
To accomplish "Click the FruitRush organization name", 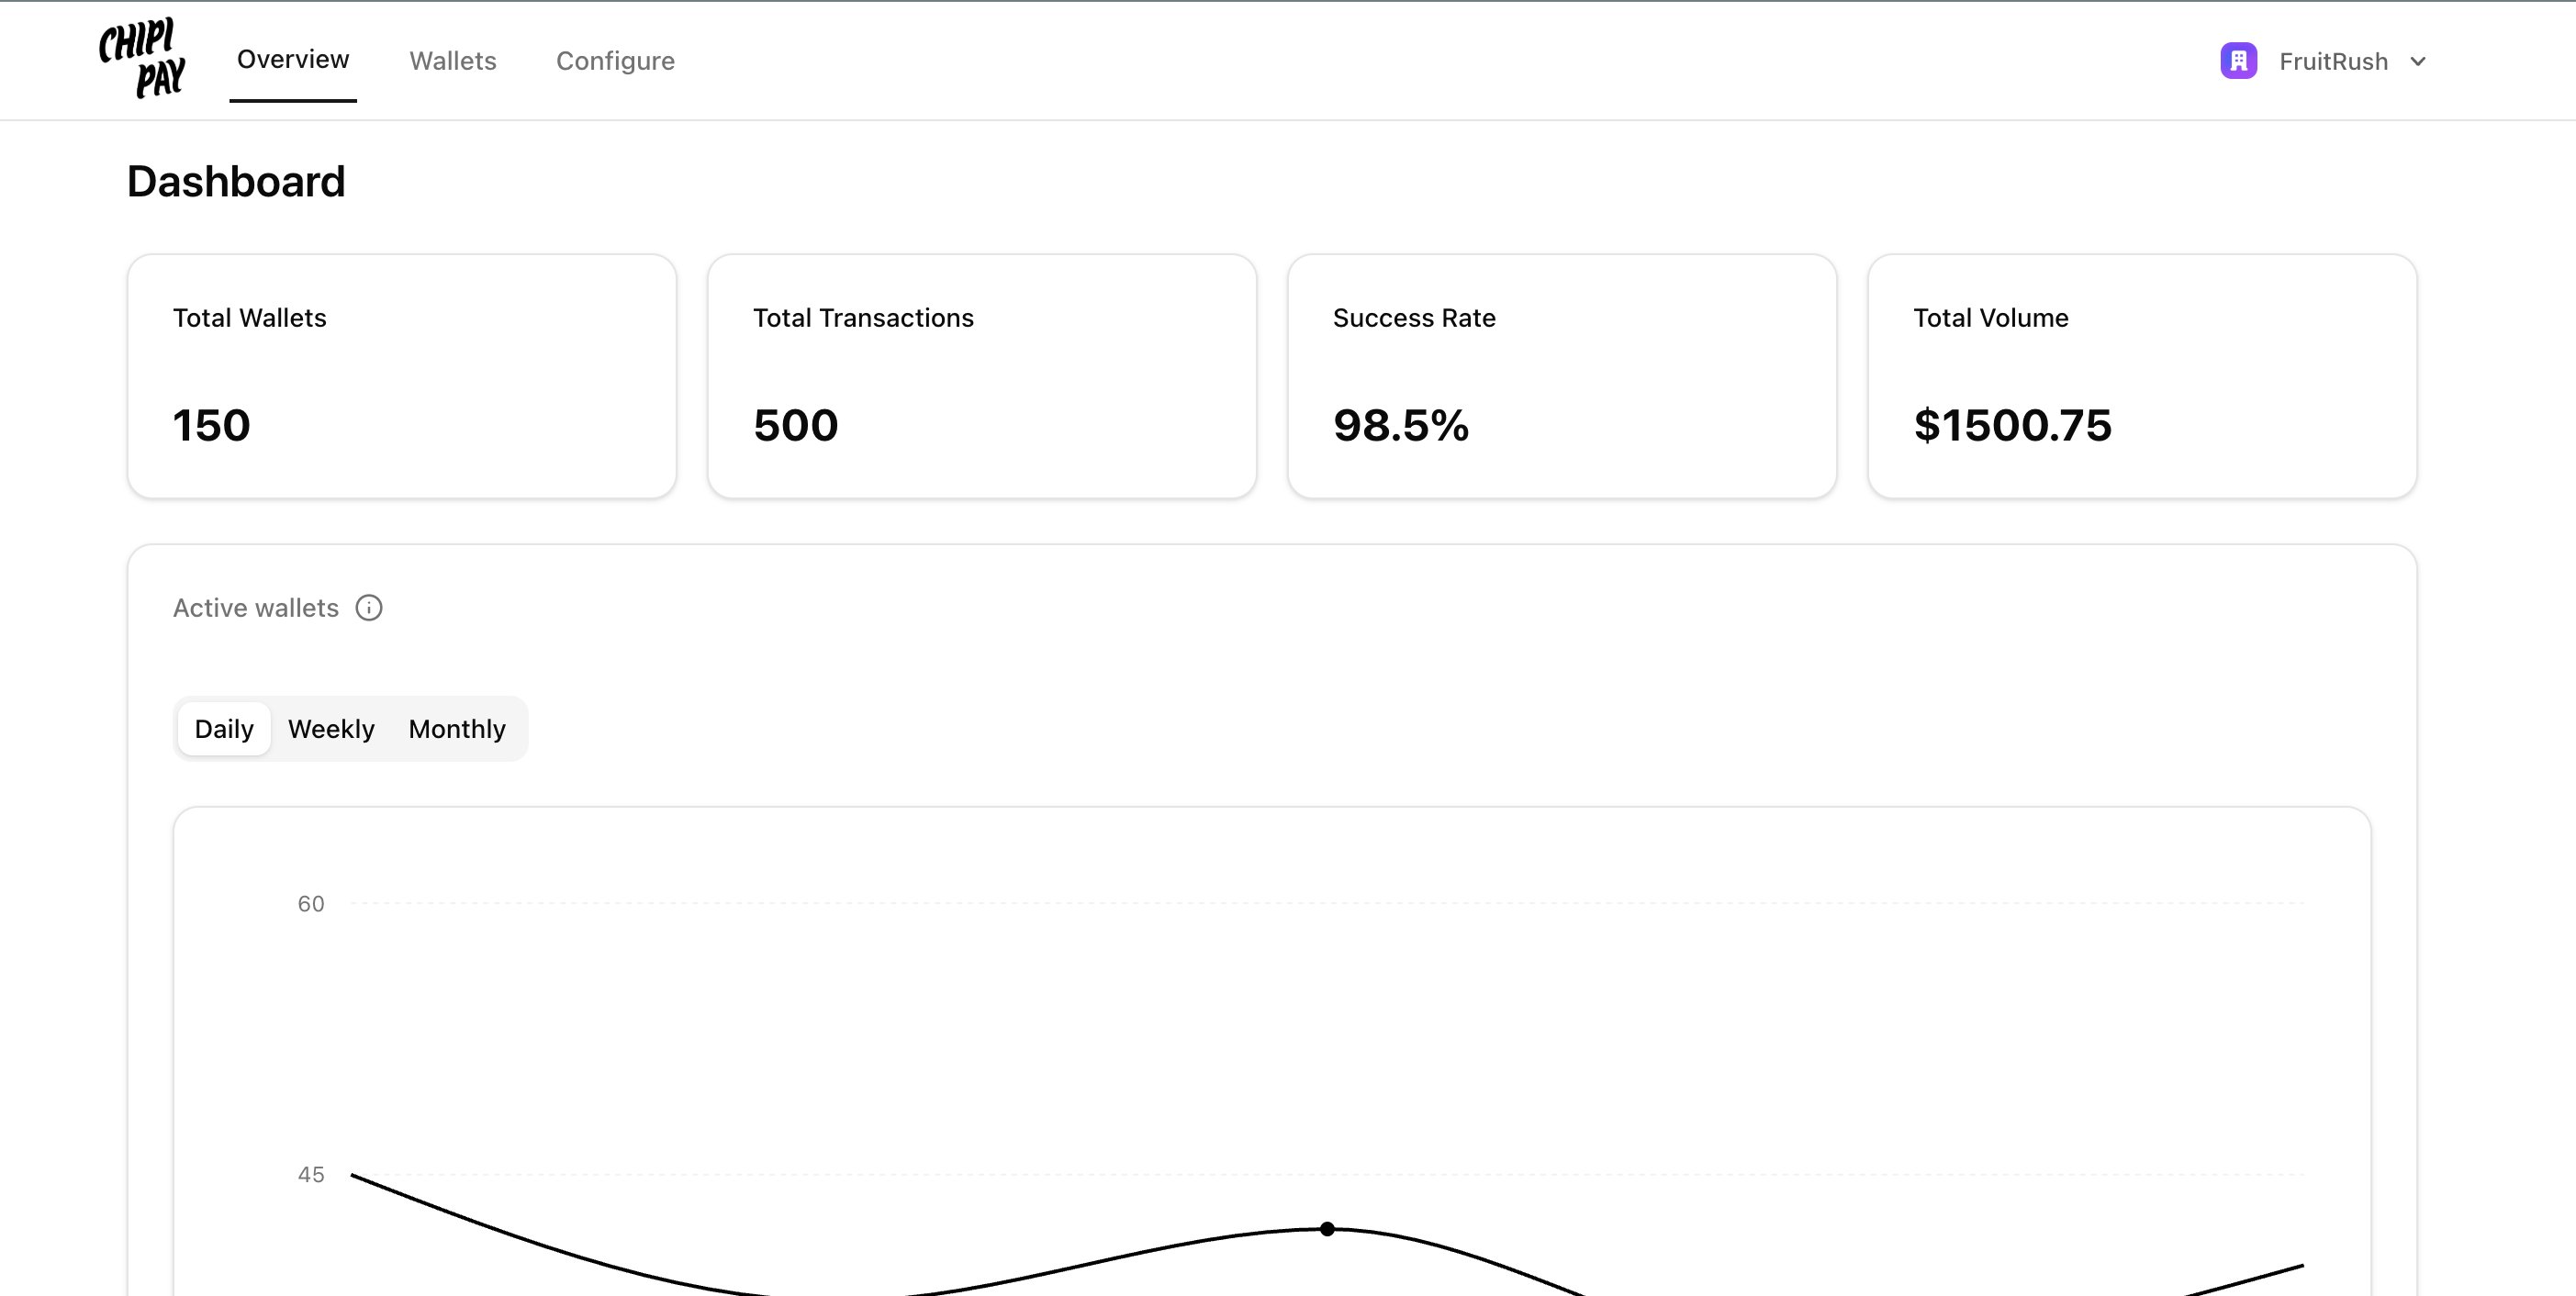I will pyautogui.click(x=2333, y=62).
